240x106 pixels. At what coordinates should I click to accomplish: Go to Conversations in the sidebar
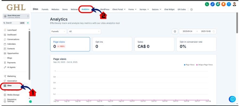[13, 39]
